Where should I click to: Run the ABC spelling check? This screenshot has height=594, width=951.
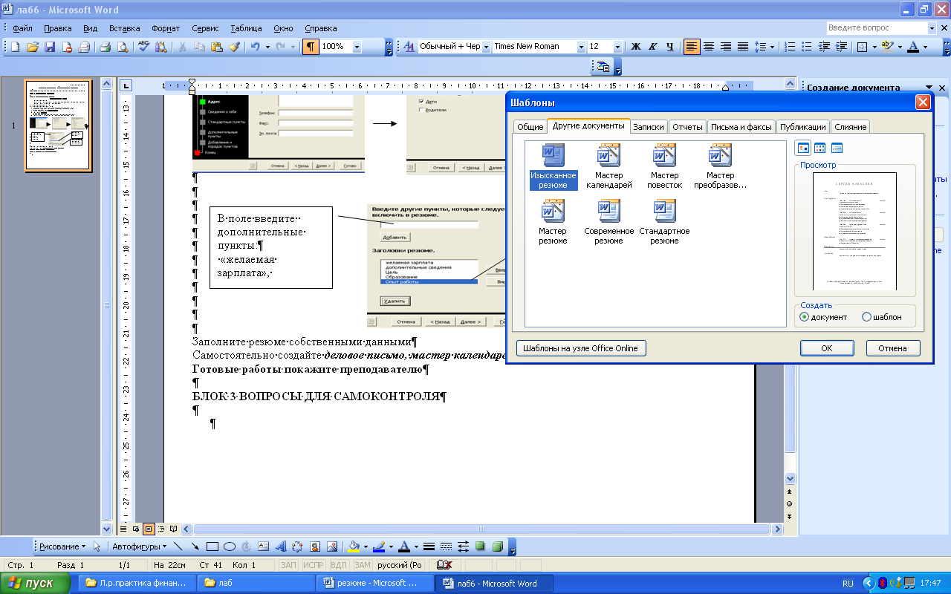coord(143,47)
